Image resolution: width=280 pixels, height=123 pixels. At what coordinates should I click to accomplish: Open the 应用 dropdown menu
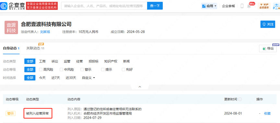coord(209,6)
